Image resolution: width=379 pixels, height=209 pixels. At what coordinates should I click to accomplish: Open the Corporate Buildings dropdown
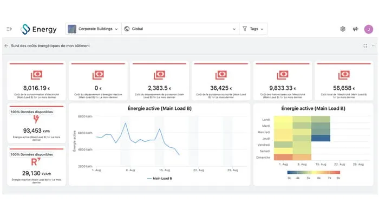coord(93,29)
